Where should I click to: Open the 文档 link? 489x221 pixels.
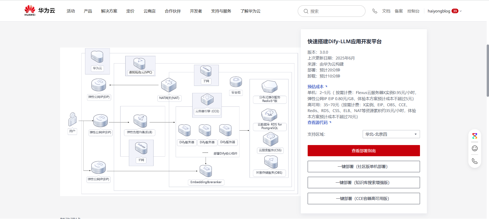pyautogui.click(x=386, y=11)
